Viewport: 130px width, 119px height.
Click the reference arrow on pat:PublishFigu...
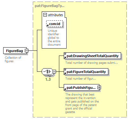65,89
